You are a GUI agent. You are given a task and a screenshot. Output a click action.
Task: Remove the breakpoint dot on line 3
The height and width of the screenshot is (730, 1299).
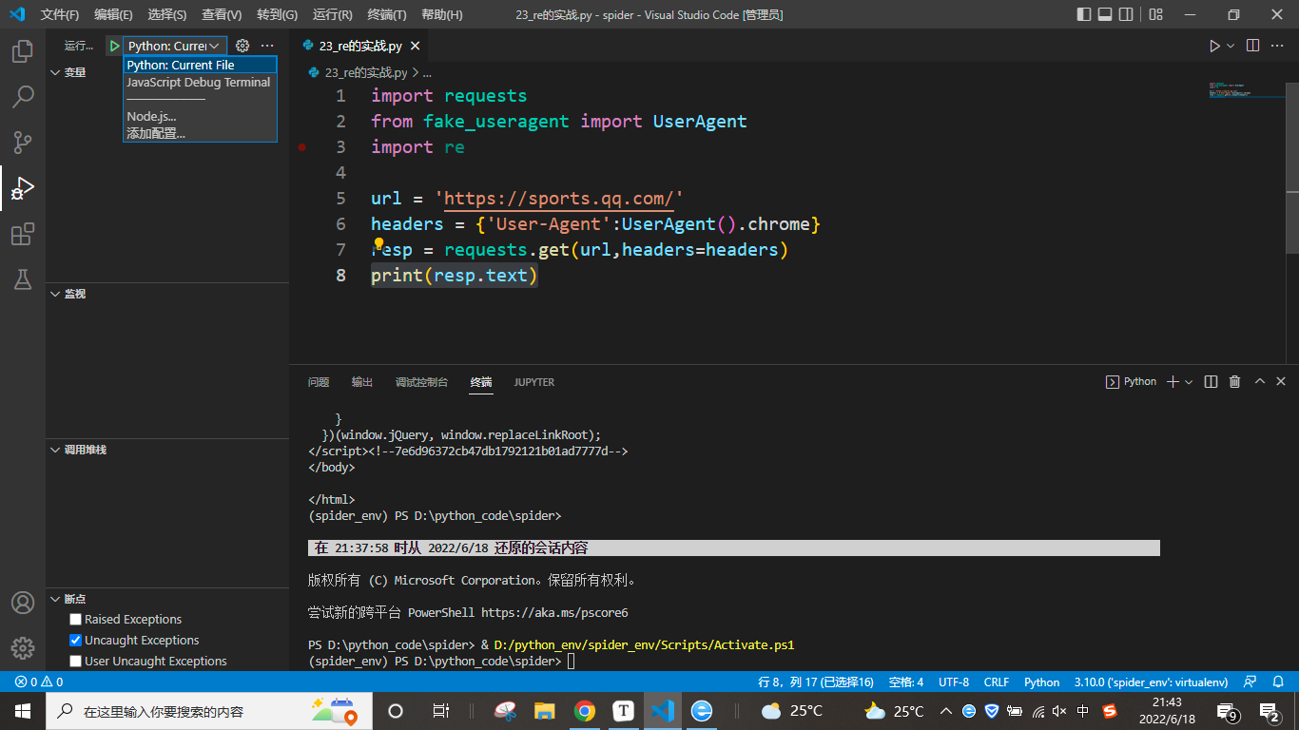pos(301,147)
